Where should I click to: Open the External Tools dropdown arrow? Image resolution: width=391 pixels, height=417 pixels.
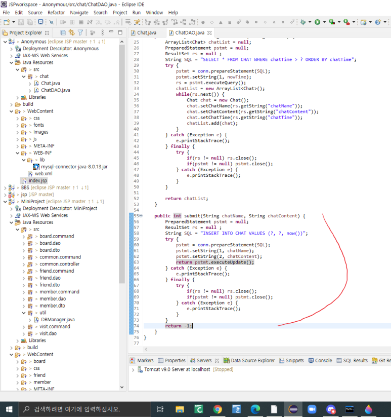tap(354, 22)
